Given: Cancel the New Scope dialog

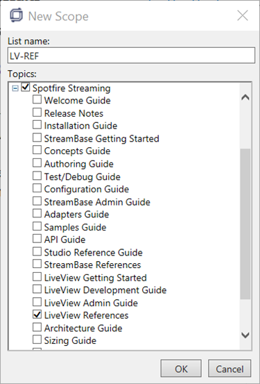Looking at the screenshot, I should [x=229, y=368].
